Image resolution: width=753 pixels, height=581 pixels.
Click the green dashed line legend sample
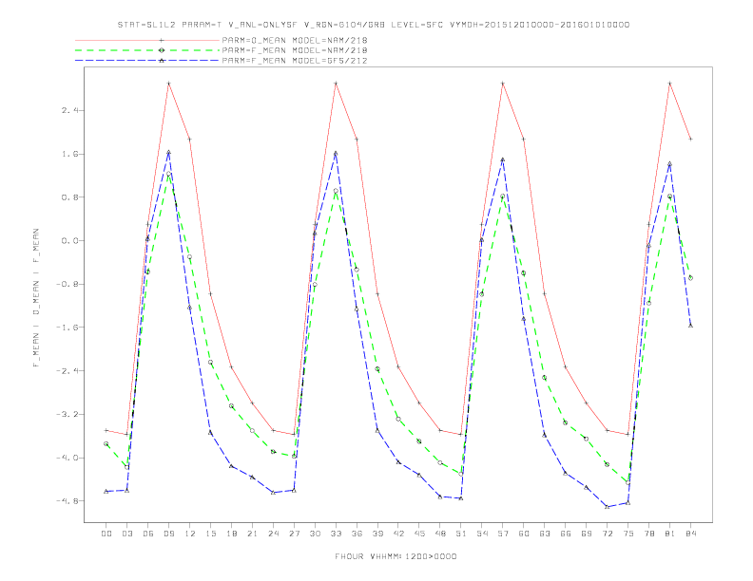pos(147,50)
